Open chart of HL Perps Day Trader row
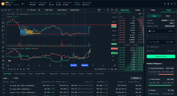 4,86
